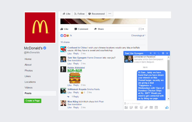The height and width of the screenshot is (122, 192).
Task: Send thumbs-up like in chat
Action: pos(167,108)
